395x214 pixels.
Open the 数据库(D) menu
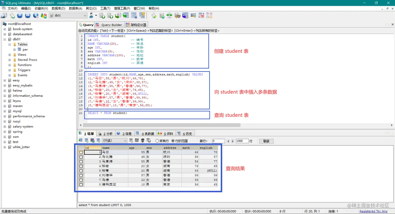58,9
